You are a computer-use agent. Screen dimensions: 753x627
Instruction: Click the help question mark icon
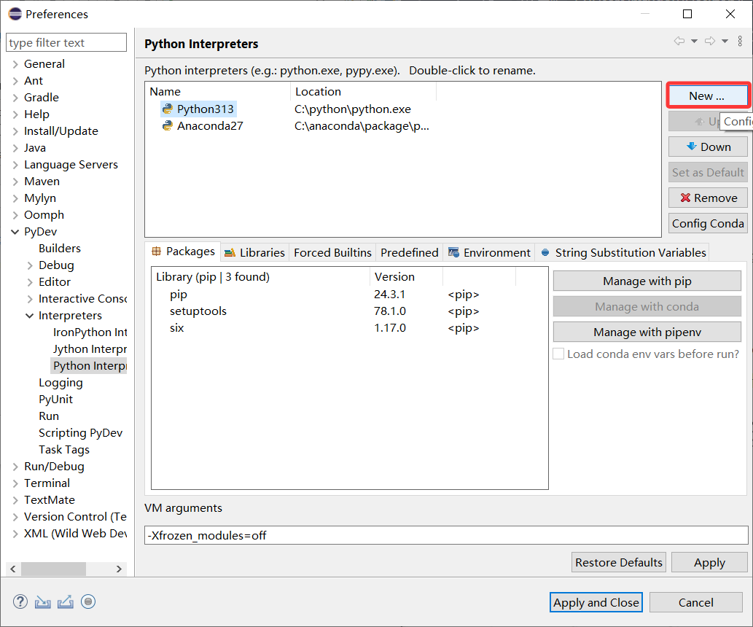click(20, 601)
